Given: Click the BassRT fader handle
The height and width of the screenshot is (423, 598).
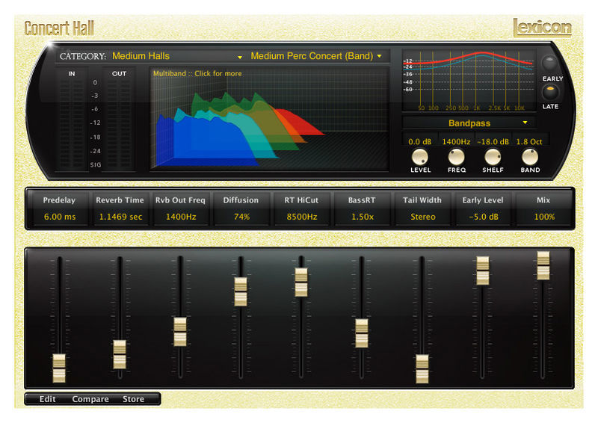Looking at the screenshot, I should [x=362, y=333].
